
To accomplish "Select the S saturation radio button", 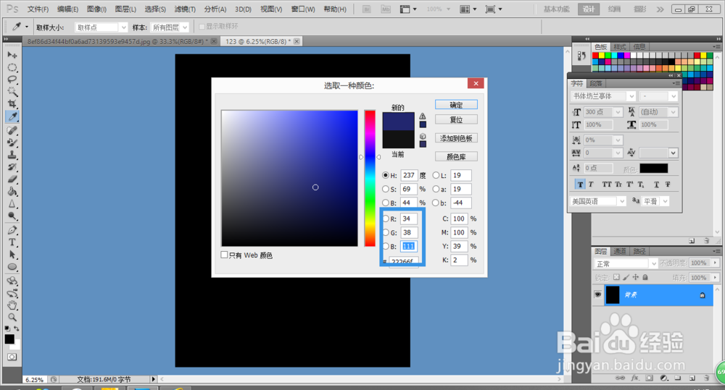I will [386, 189].
